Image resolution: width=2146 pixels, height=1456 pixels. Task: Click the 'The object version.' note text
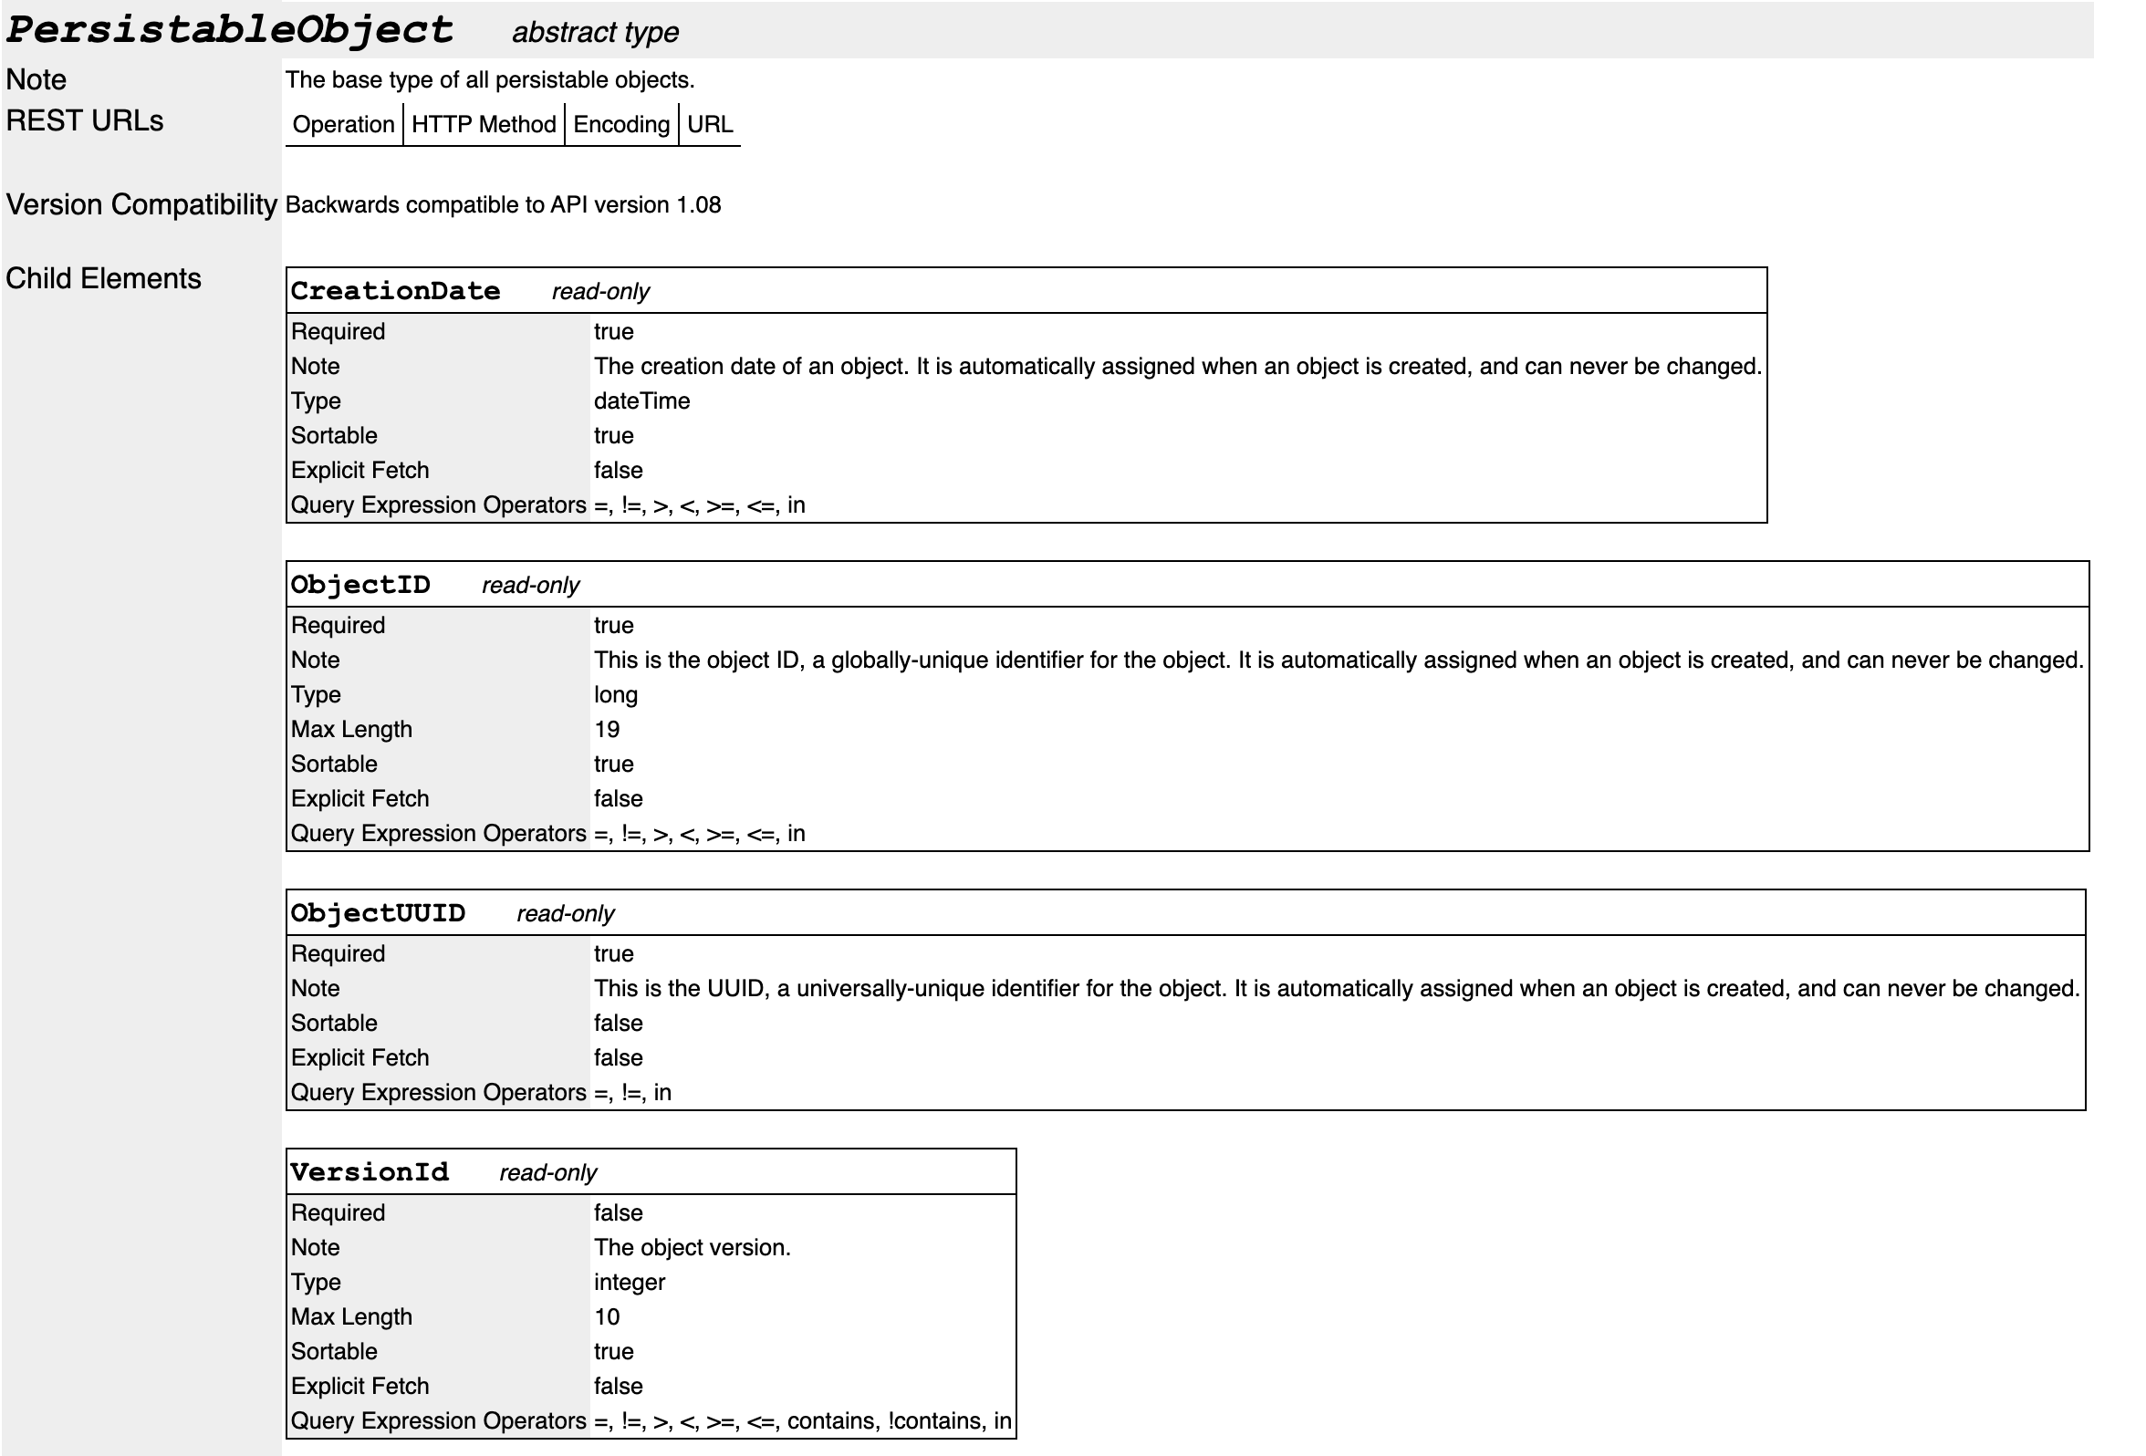click(692, 1247)
